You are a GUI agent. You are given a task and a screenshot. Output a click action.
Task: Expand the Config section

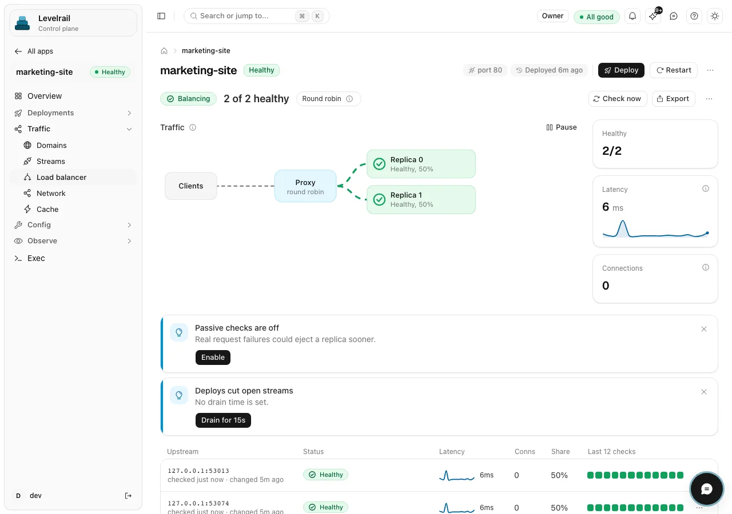pyautogui.click(x=73, y=225)
